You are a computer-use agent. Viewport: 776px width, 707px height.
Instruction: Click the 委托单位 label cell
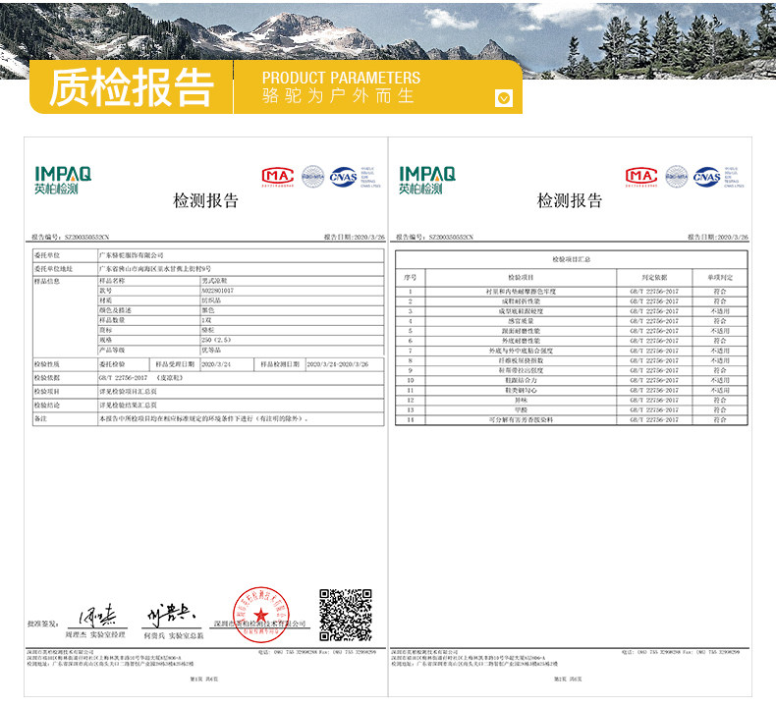(x=66, y=255)
